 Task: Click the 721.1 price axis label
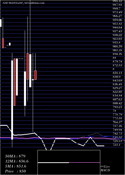117,145
